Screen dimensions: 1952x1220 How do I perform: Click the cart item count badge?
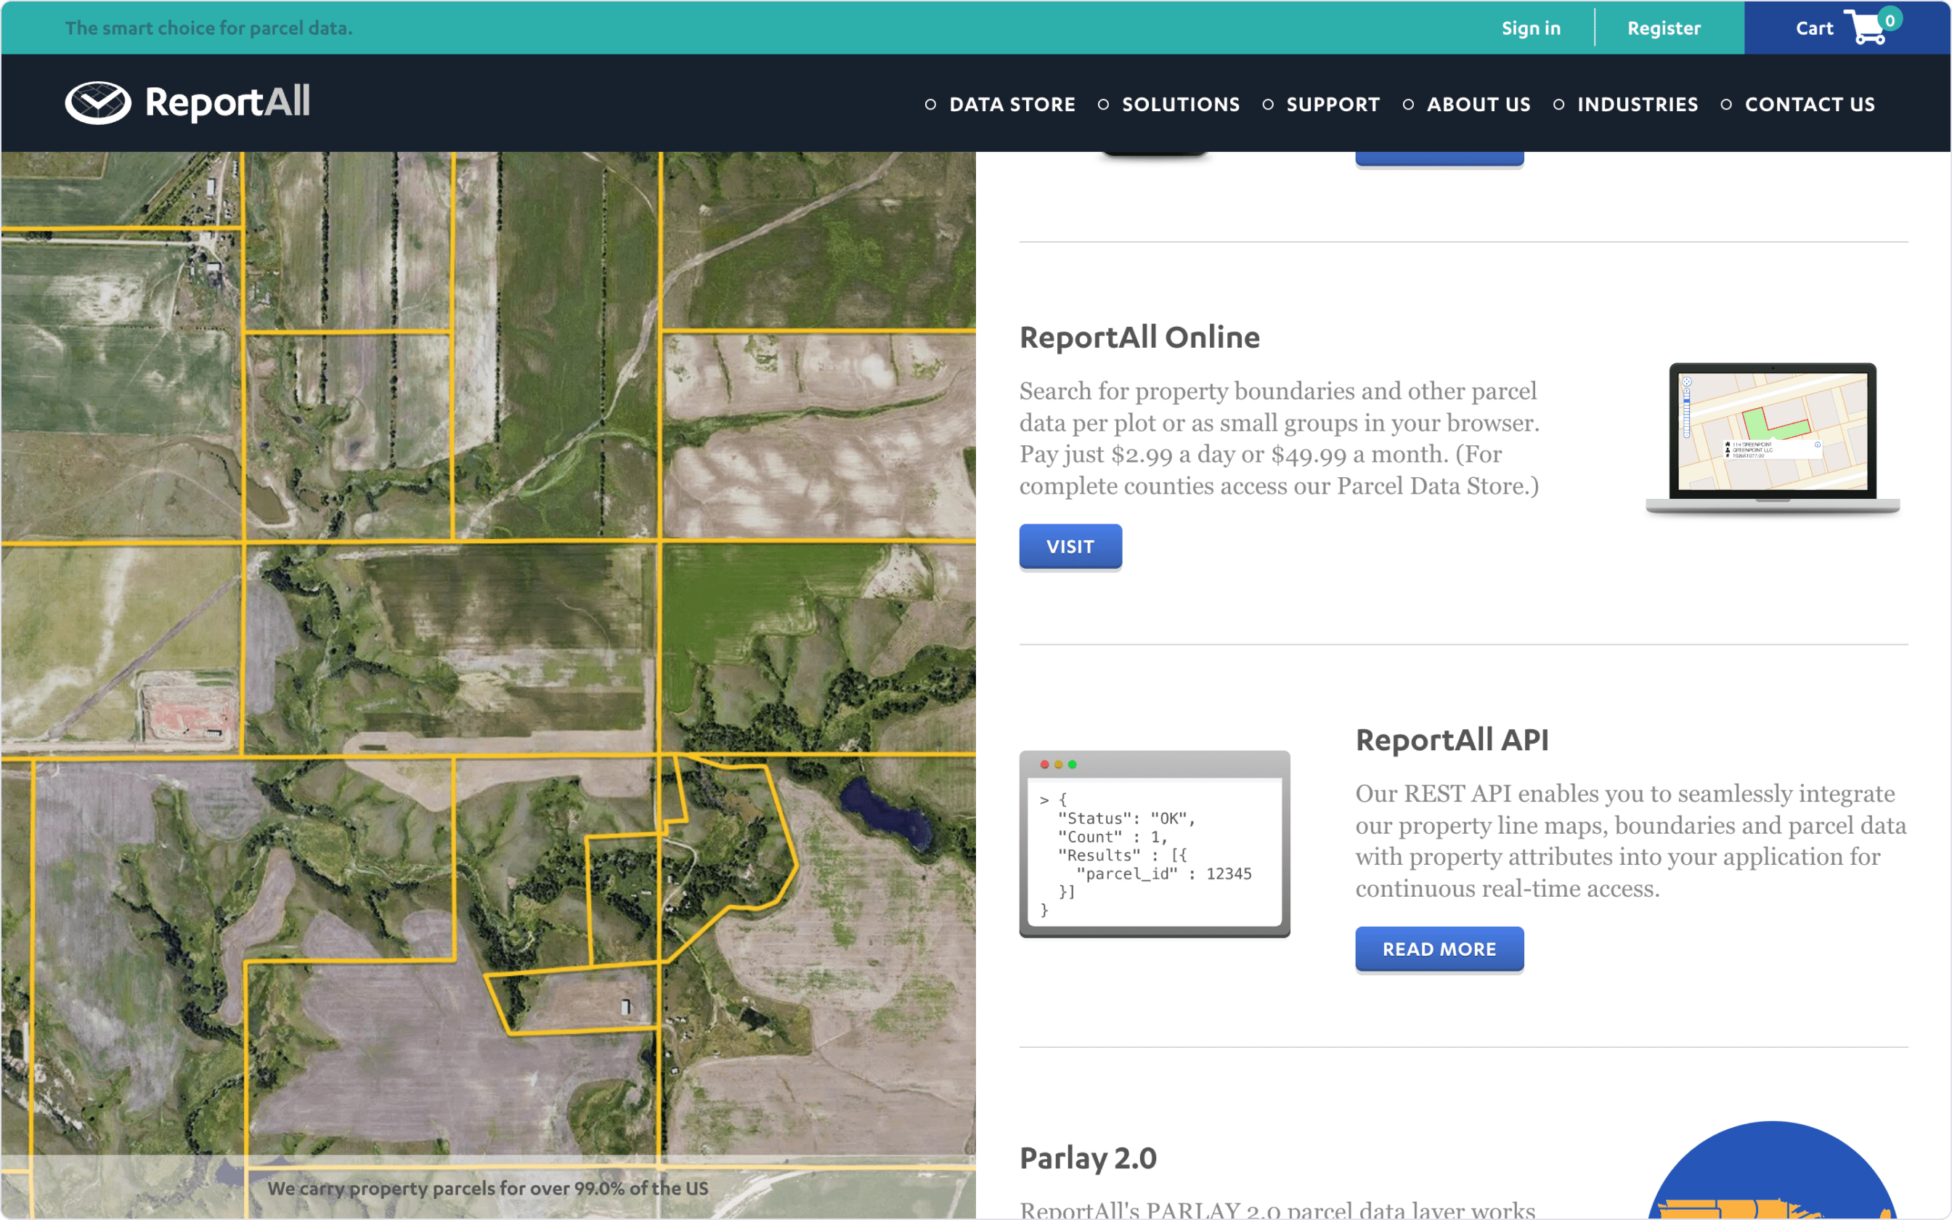pos(1890,20)
